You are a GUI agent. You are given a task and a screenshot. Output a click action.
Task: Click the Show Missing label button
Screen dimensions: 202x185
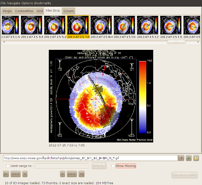pyautogui.click(x=126, y=166)
